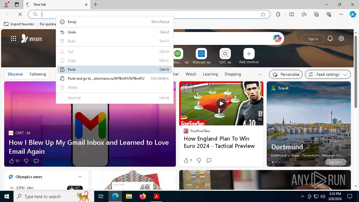Open the Learning feed tab

tap(210, 74)
